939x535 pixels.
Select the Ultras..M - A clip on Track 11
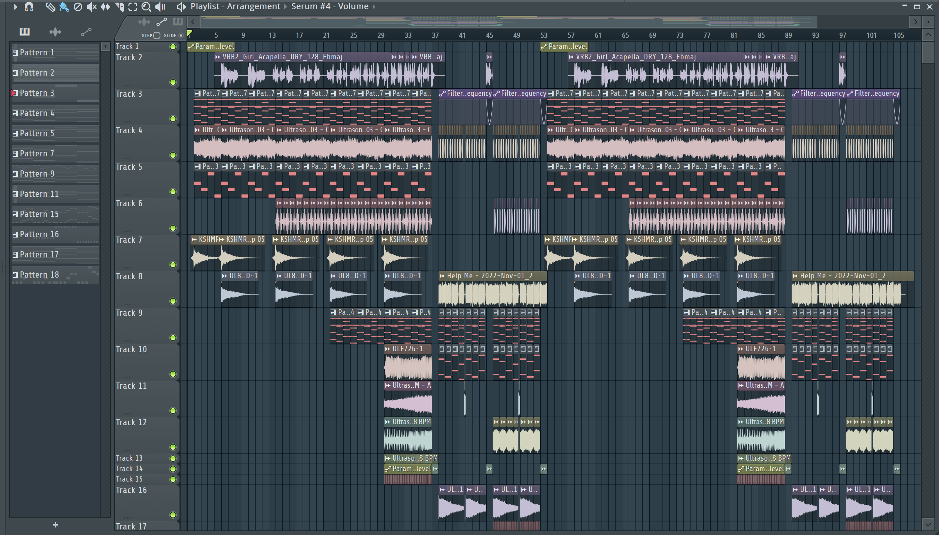click(x=408, y=399)
